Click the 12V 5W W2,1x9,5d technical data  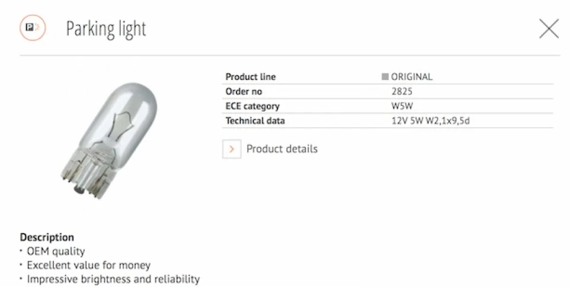[x=430, y=121]
